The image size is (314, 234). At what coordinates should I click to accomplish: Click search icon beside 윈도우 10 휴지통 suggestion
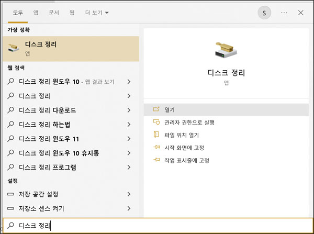pyautogui.click(x=11, y=153)
